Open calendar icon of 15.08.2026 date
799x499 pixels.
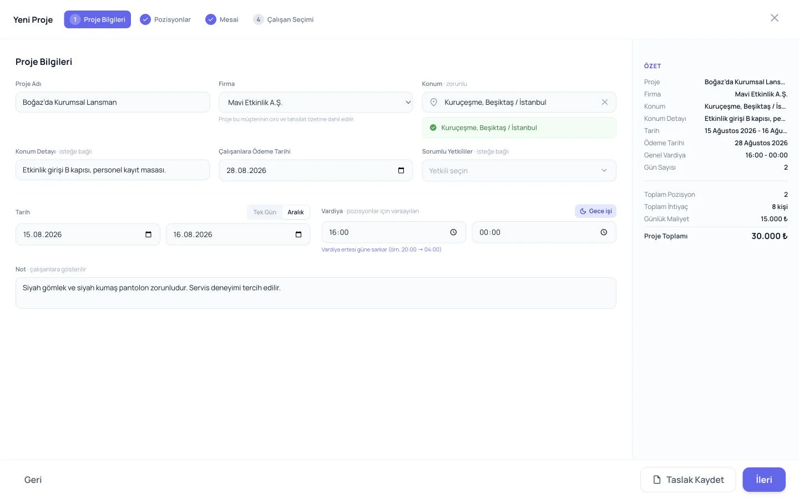tap(148, 235)
